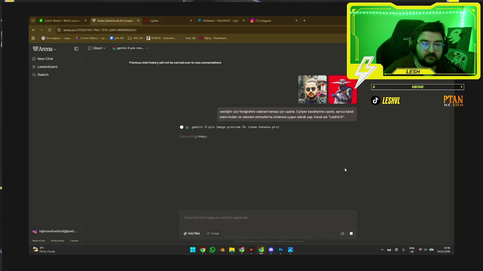Reload the page with refresh icon
This screenshot has height=271, width=483.
click(x=49, y=30)
